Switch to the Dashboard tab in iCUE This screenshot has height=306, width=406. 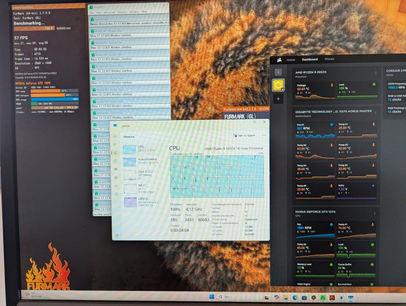tap(310, 59)
